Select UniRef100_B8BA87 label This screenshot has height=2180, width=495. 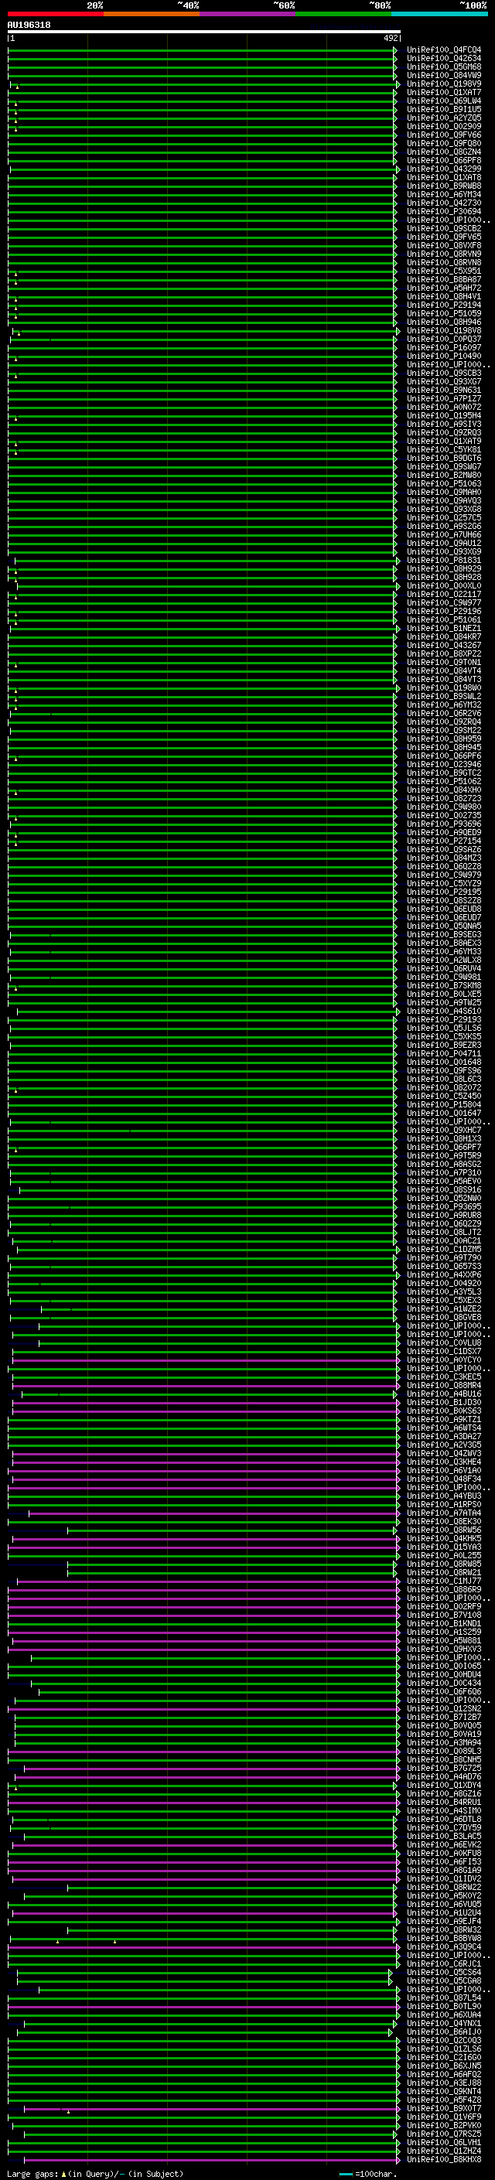tap(443, 279)
